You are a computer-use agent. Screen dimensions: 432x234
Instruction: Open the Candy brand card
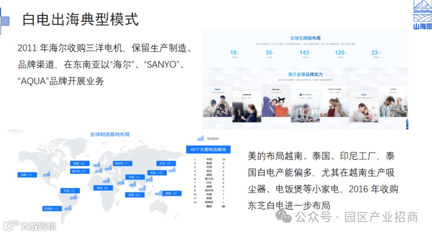(x=393, y=101)
